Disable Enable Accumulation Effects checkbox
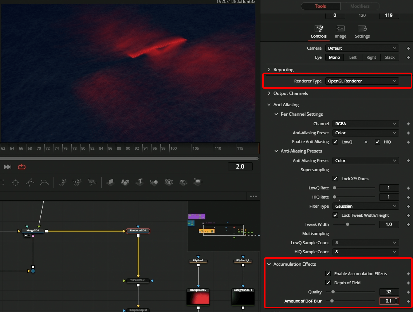413x312 pixels. pos(328,273)
